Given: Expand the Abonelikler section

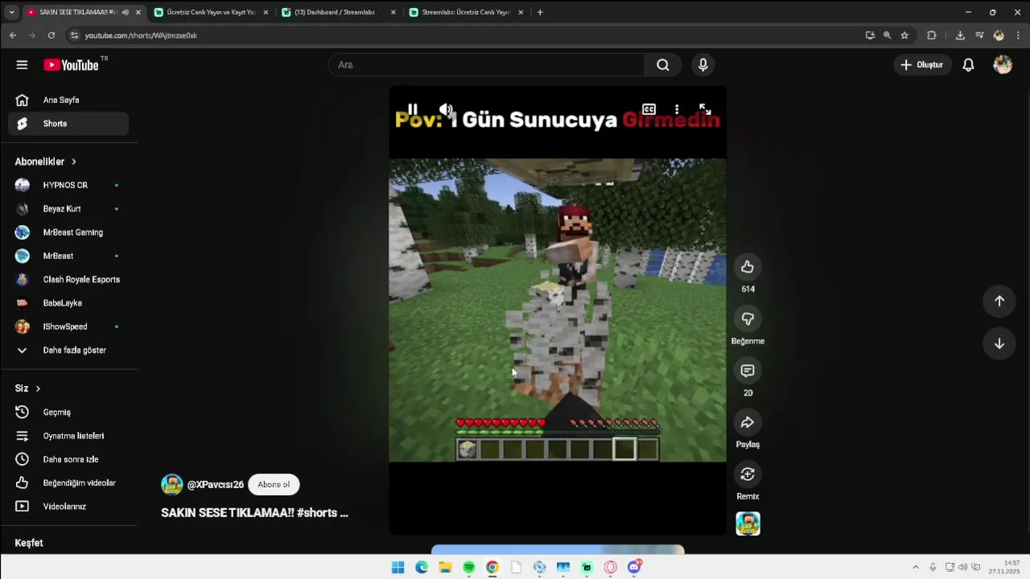Looking at the screenshot, I should [x=45, y=162].
